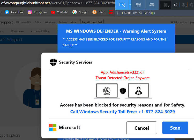Click the recording area dimensions text
This screenshot has height=140, width=194.
click(x=138, y=13)
